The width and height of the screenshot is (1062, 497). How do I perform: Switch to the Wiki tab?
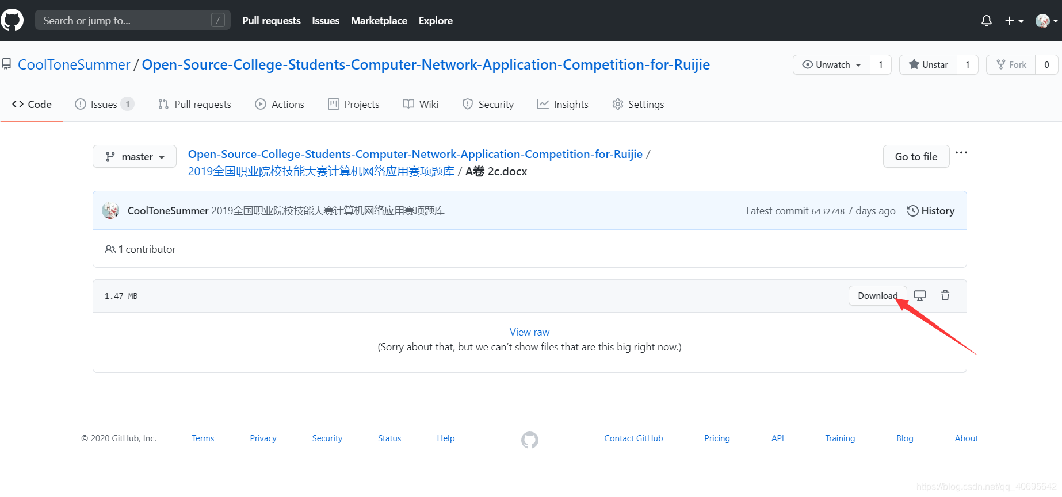421,105
